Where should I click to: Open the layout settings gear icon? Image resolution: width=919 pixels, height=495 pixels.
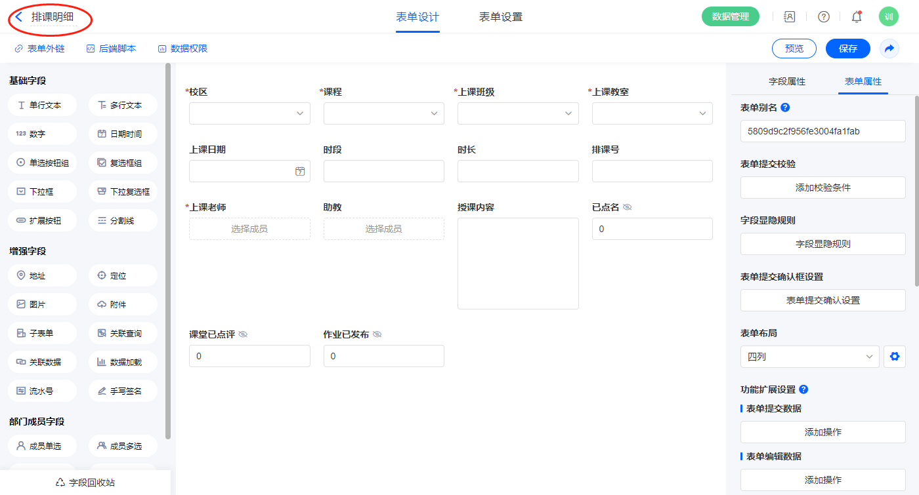point(894,357)
